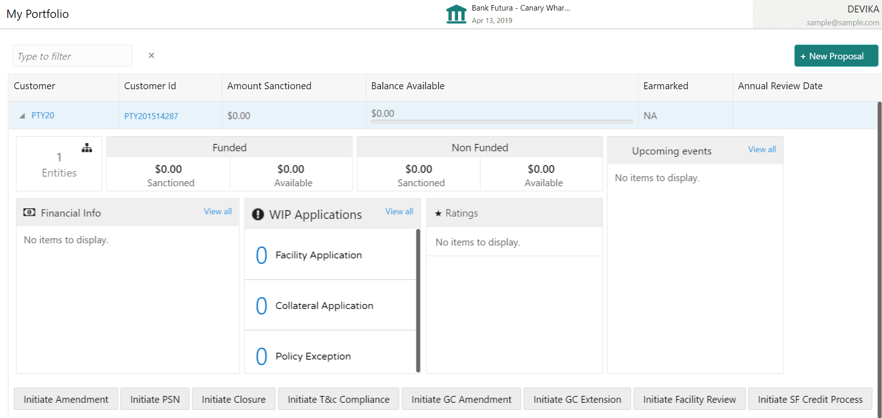Click the Initiate Amendment button
The height and width of the screenshot is (418, 882).
coord(66,399)
